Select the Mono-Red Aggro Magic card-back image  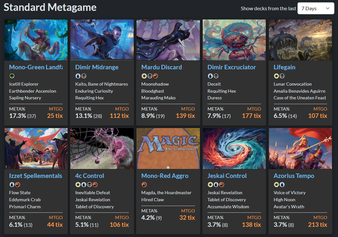click(168, 149)
